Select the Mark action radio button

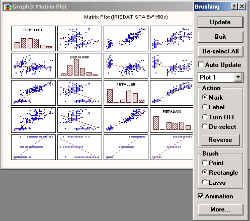(x=205, y=97)
